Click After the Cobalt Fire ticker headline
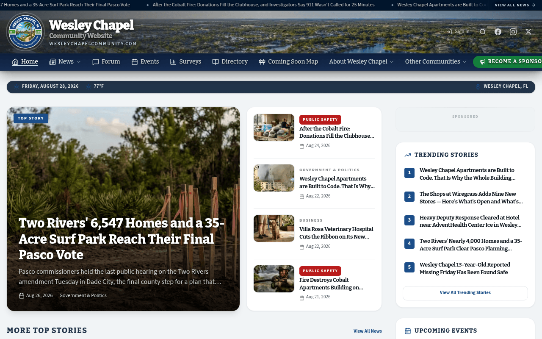542x339 pixels. pyautogui.click(x=263, y=5)
